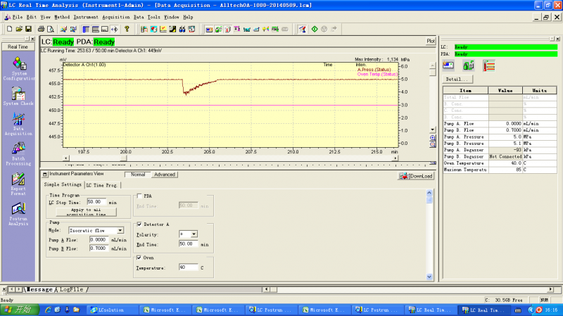Launch Batch Processing from the sidebar
Image resolution: width=563 pixels, height=316 pixels.
point(19,148)
